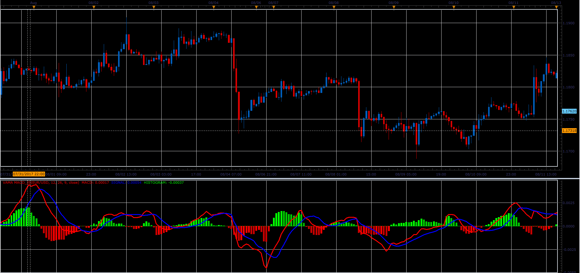Select the 08/06 orange triangle marker
The height and width of the screenshot is (273, 580).
tap(256, 8)
